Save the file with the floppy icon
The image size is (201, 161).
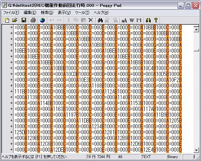click(x=24, y=20)
